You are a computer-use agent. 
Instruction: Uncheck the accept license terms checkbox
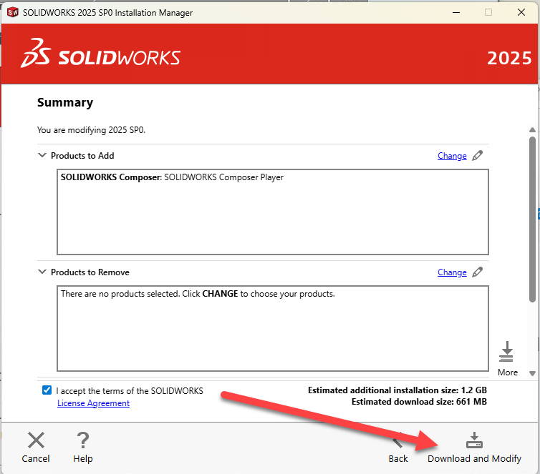click(47, 390)
